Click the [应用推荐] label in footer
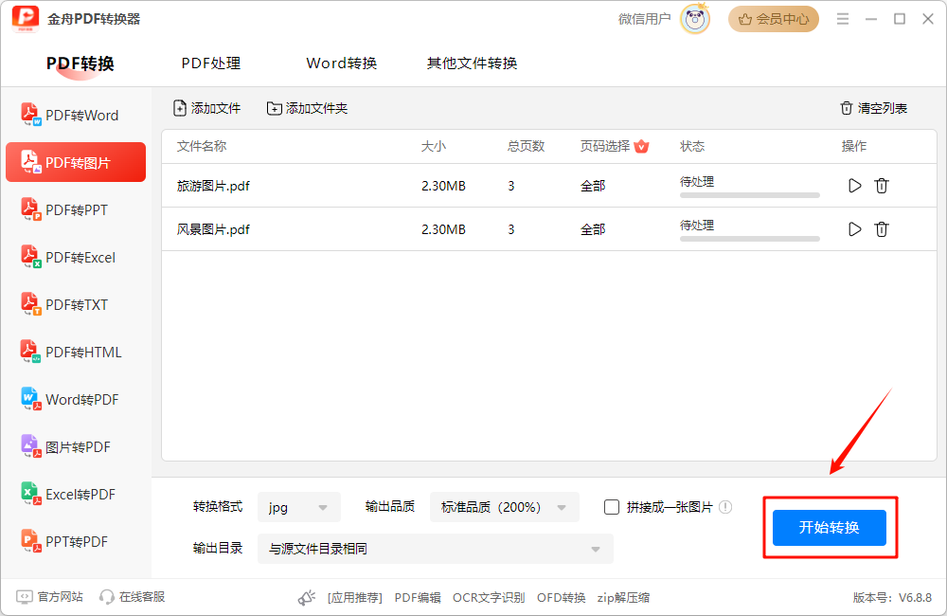The height and width of the screenshot is (616, 947). (x=355, y=597)
